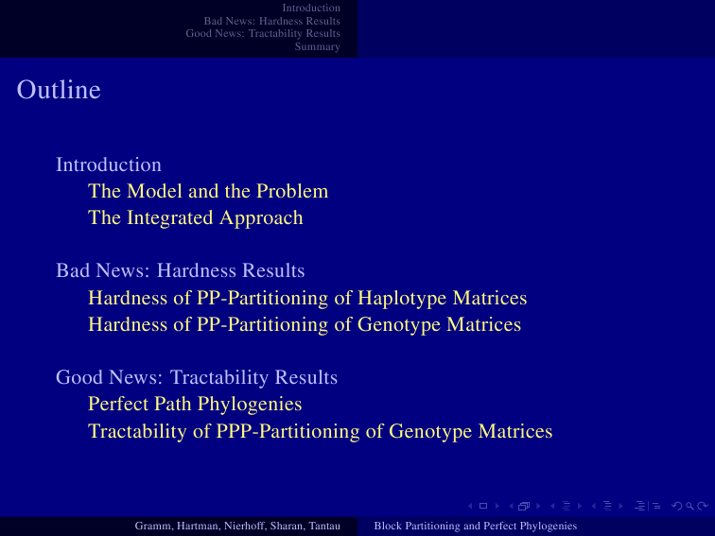Jump to next subsection arrow
The height and width of the screenshot is (536, 715).
click(x=580, y=506)
